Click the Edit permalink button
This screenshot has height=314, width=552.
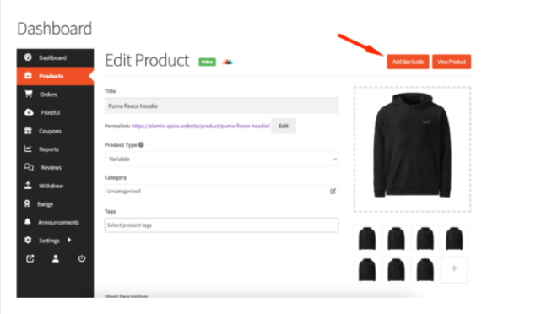[284, 126]
